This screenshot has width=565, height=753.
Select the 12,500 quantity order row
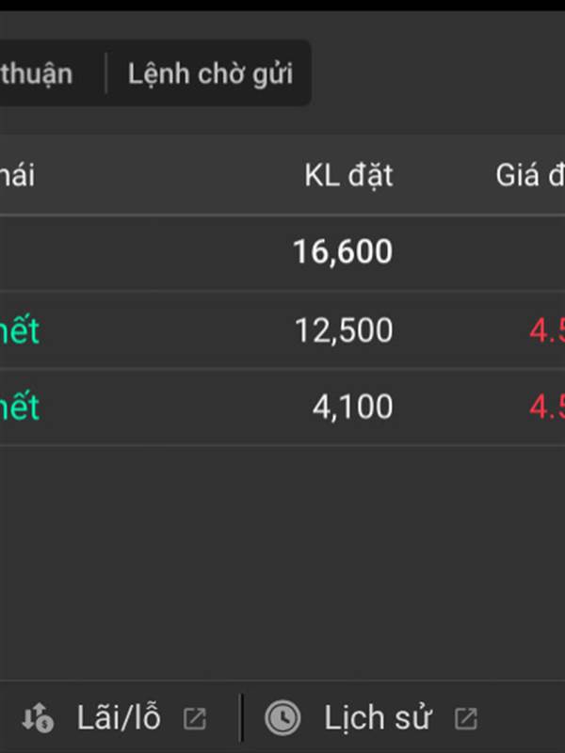click(343, 330)
